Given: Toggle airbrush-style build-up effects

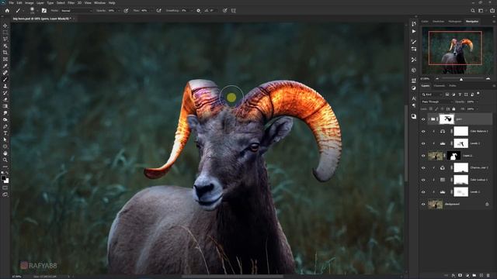Looking at the screenshot, I should point(158,10).
